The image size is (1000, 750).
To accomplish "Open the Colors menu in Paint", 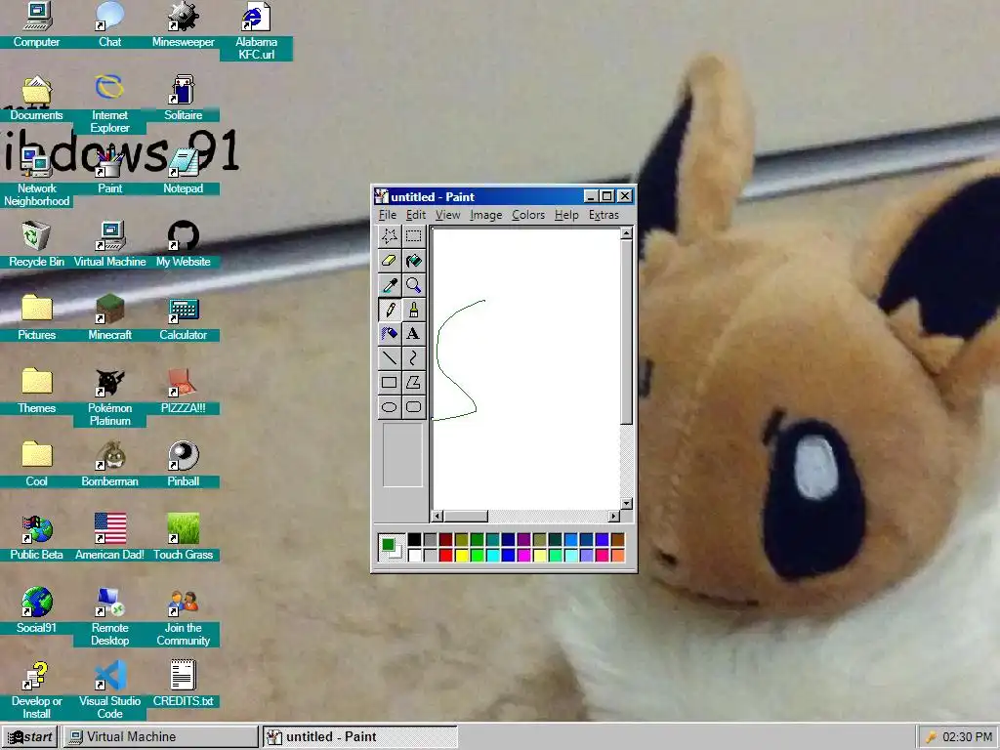I will tap(528, 215).
